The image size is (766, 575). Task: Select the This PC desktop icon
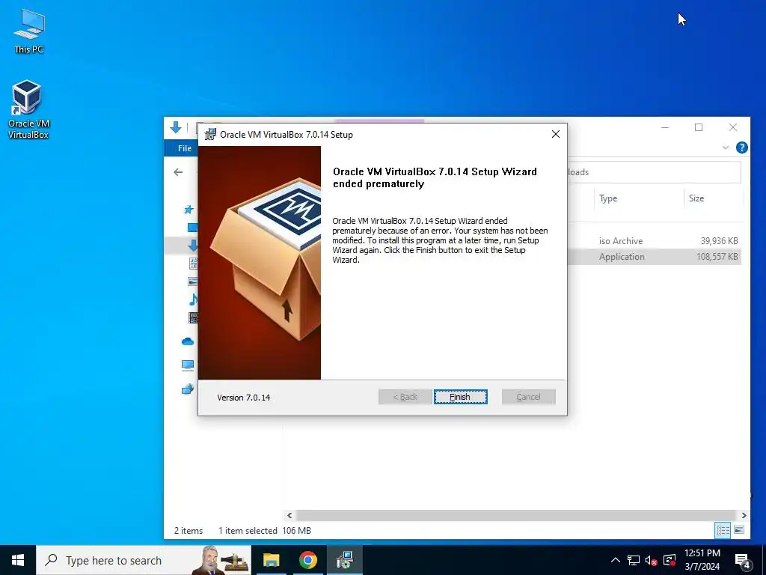tap(29, 31)
